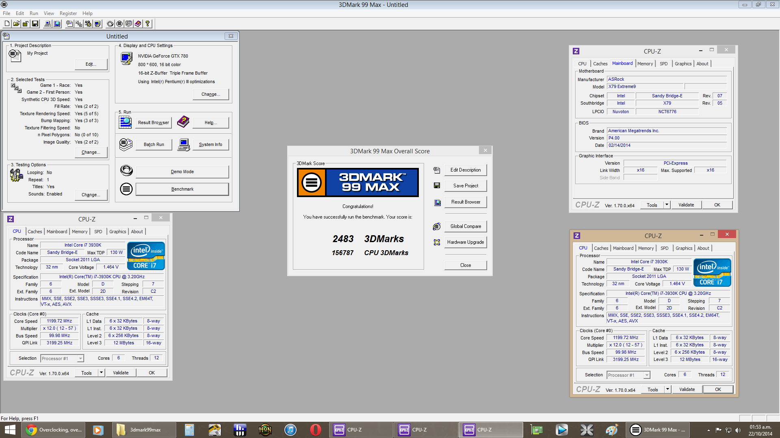Click the Save Project floppy icon in score dialog
Image resolution: width=780 pixels, height=438 pixels.
coord(437,186)
